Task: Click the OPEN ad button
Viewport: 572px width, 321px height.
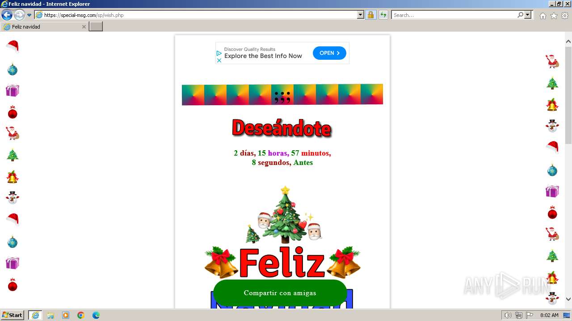Action: pyautogui.click(x=329, y=53)
